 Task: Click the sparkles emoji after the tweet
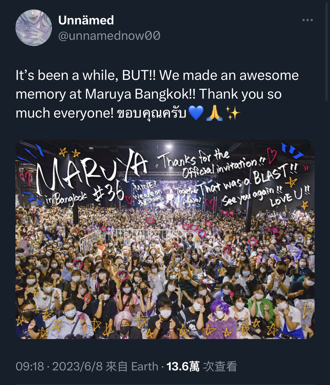tap(233, 113)
